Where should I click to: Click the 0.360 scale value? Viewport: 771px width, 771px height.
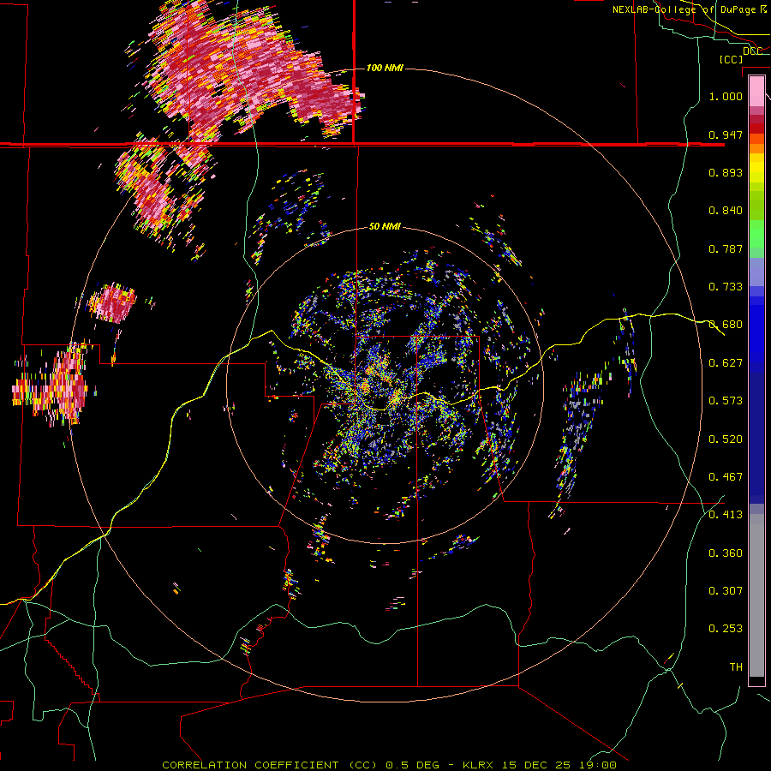(726, 553)
